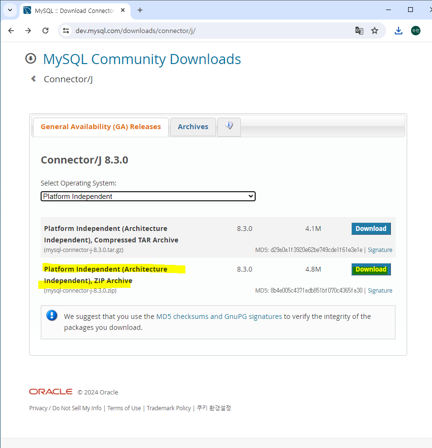Open the Terms of Use link

click(x=124, y=408)
